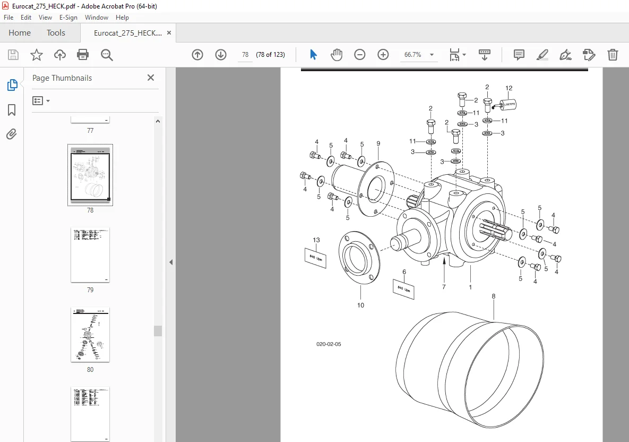Click the thumbnail panel scrollbar handle
Image resolution: width=629 pixels, height=442 pixels.
[x=158, y=331]
